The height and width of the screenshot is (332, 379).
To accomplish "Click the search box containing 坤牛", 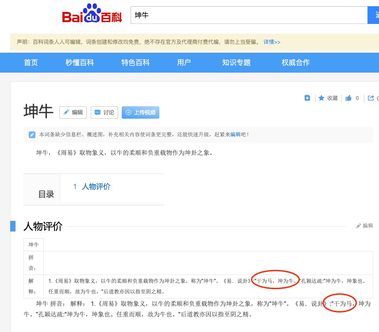I will click(x=248, y=15).
